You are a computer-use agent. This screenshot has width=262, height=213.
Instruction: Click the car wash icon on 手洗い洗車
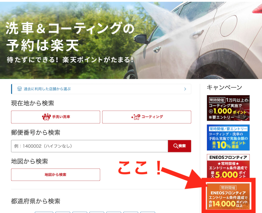[46, 117]
